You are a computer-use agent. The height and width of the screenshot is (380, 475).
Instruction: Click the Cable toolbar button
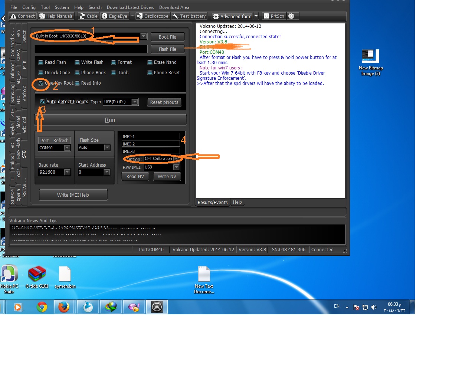(88, 16)
